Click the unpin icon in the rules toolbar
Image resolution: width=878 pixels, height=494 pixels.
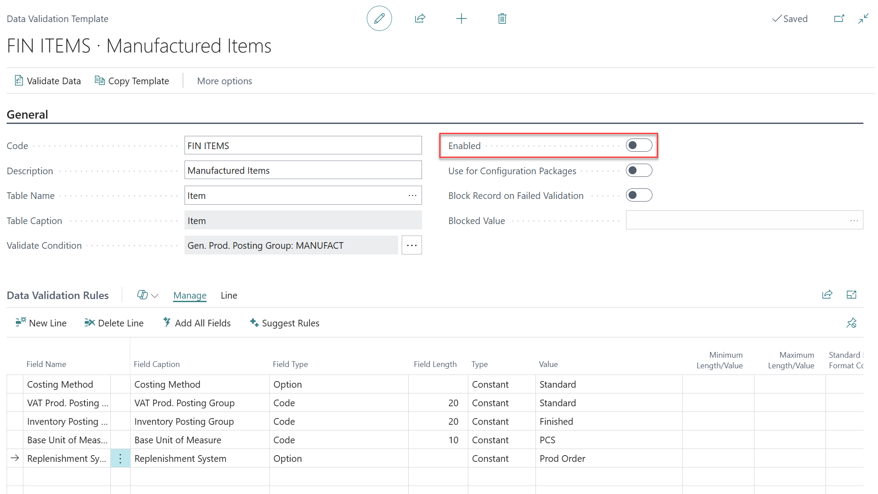(x=852, y=322)
